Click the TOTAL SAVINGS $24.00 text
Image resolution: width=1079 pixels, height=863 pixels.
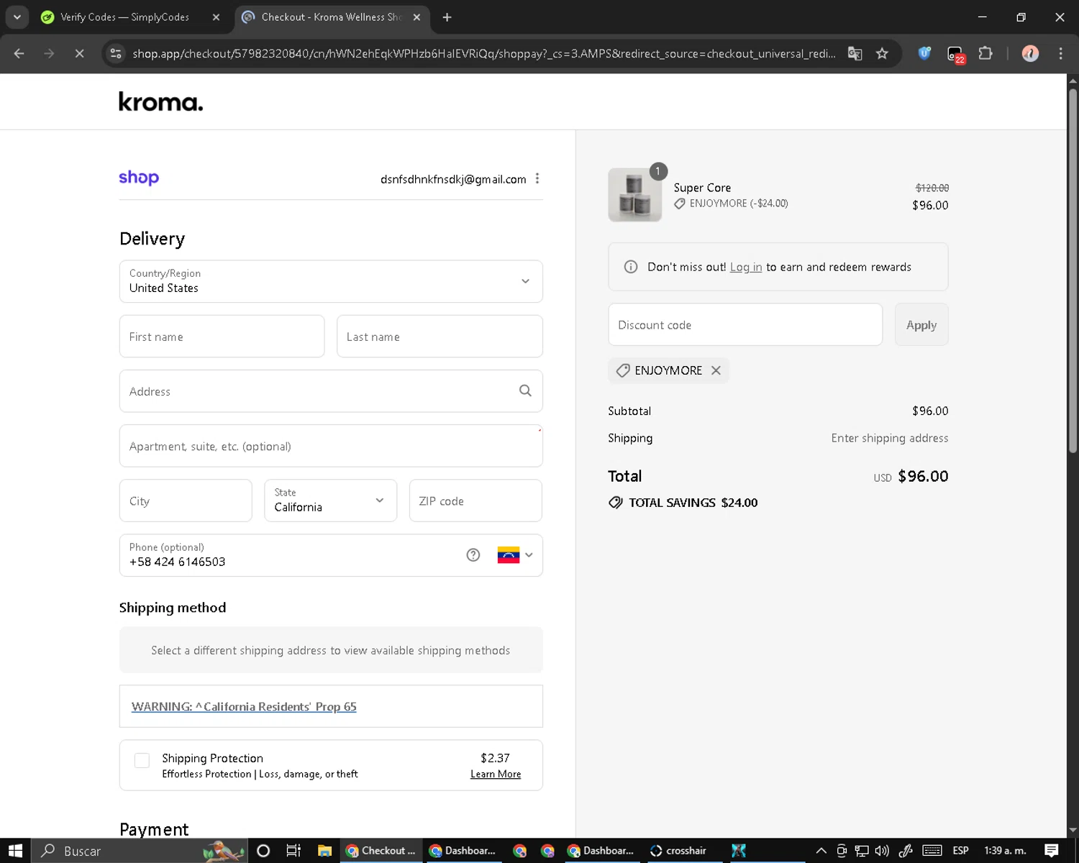coord(693,503)
